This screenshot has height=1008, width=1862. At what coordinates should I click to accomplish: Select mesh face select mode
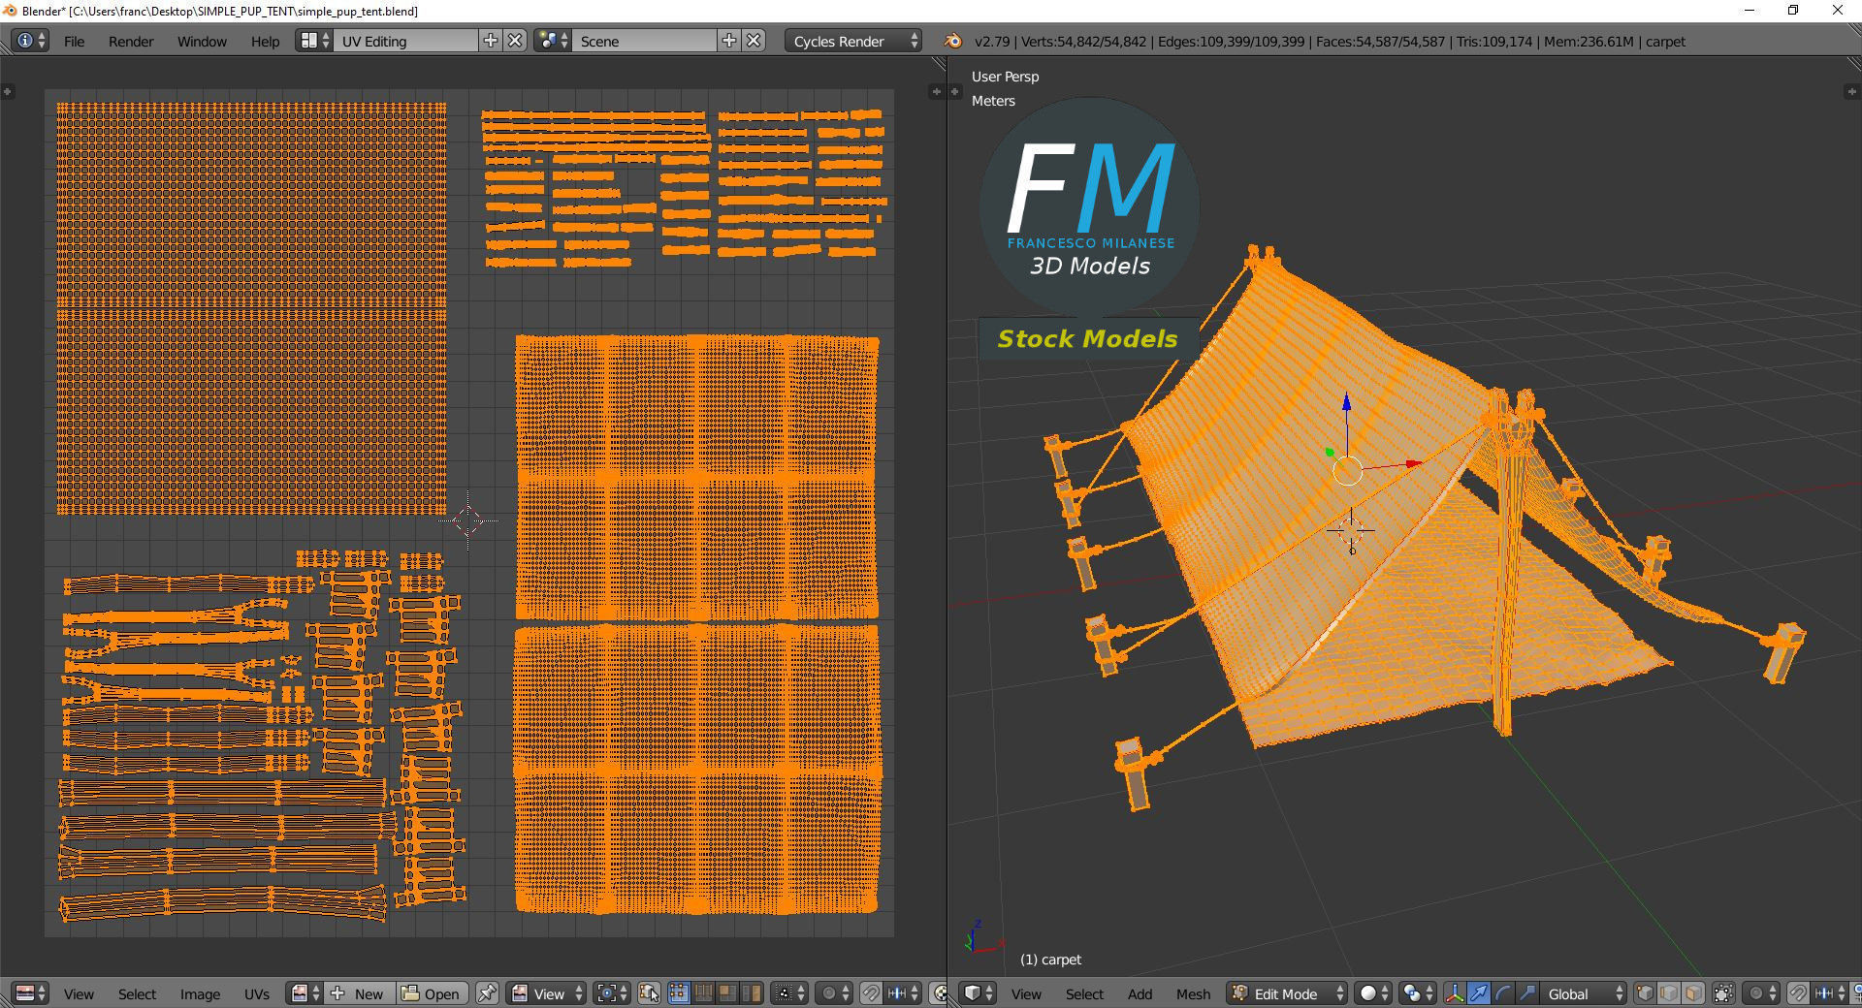pos(1693,993)
